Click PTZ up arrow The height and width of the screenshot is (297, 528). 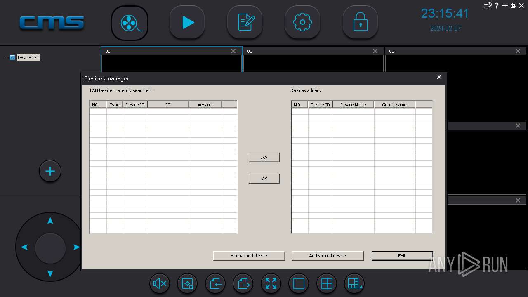(x=50, y=221)
